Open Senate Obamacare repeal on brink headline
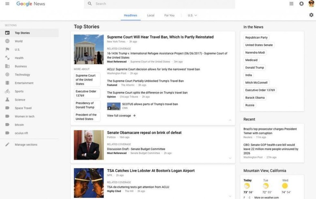 coord(144,132)
